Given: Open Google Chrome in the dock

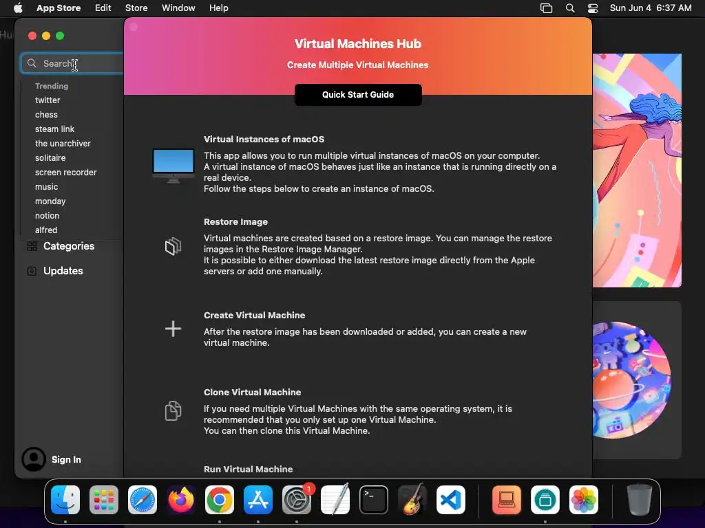Looking at the screenshot, I should click(x=220, y=500).
